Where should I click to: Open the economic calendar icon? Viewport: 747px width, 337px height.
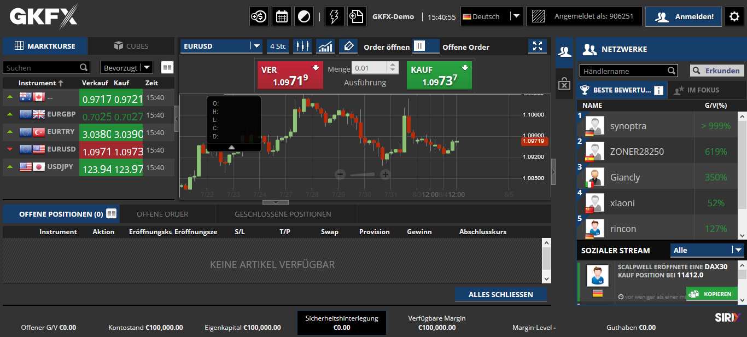coord(282,16)
